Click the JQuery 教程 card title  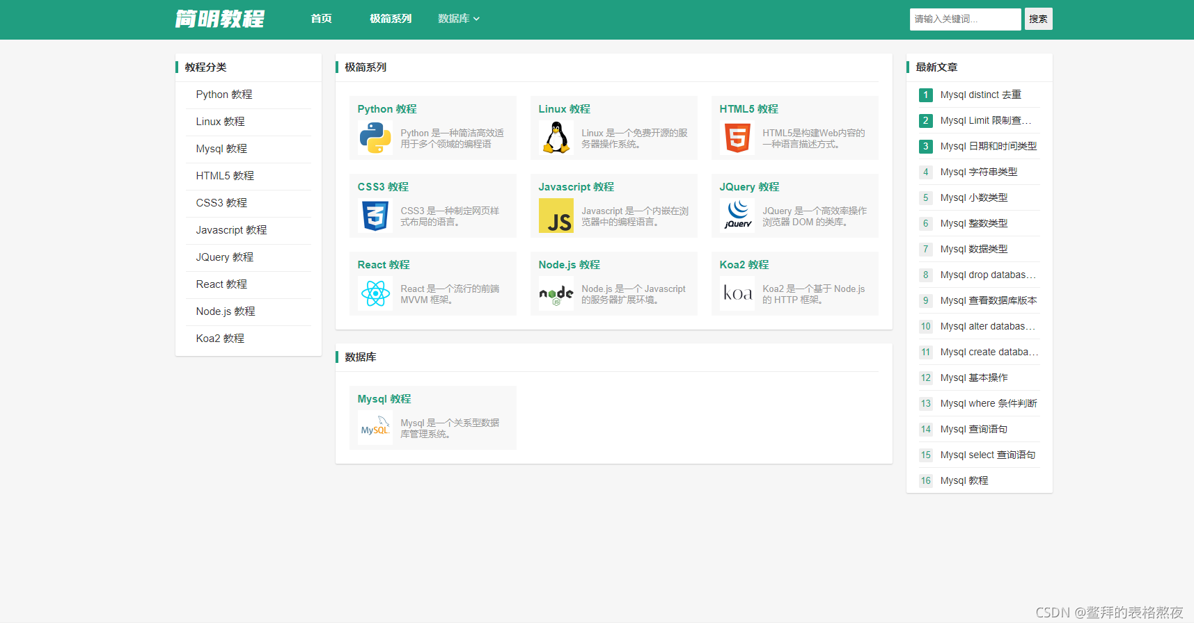(749, 187)
